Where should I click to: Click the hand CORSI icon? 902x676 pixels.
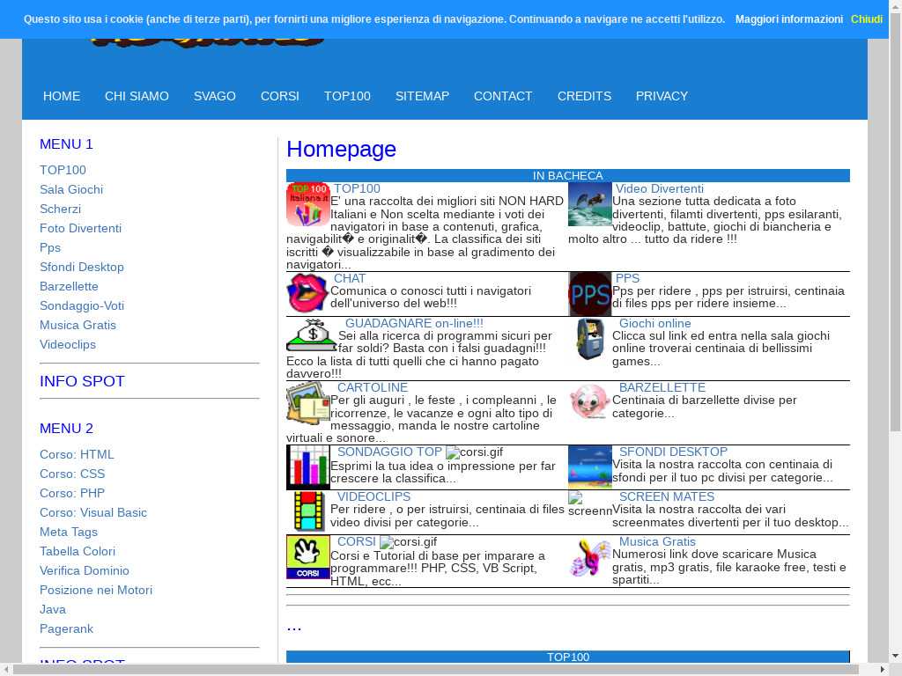[307, 556]
